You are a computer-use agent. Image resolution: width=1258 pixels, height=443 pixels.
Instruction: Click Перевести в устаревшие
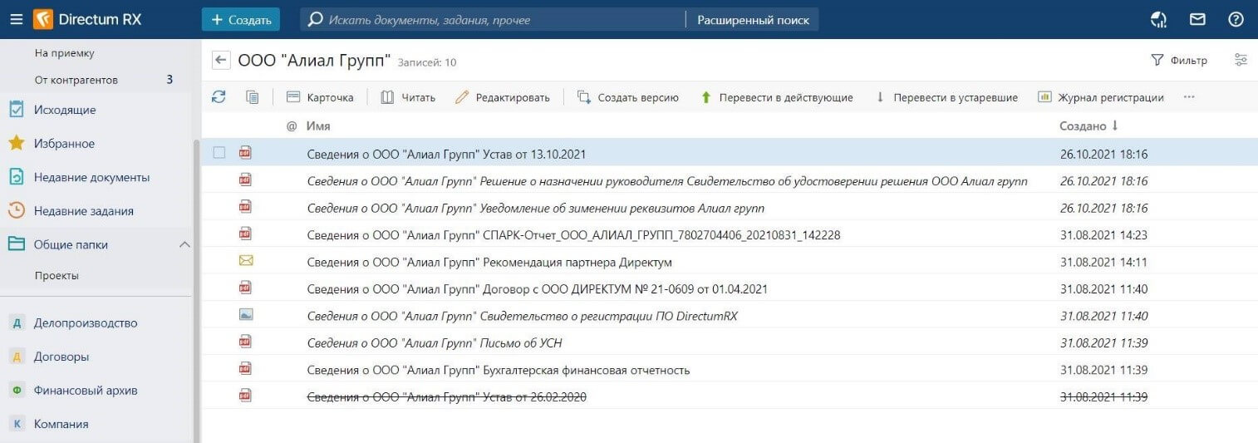(946, 97)
